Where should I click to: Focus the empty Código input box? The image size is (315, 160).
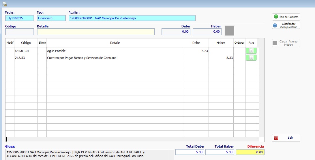(x=20, y=32)
